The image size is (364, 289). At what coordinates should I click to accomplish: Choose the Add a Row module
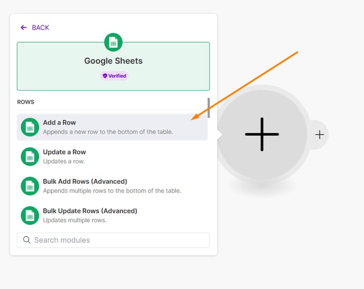coord(109,127)
